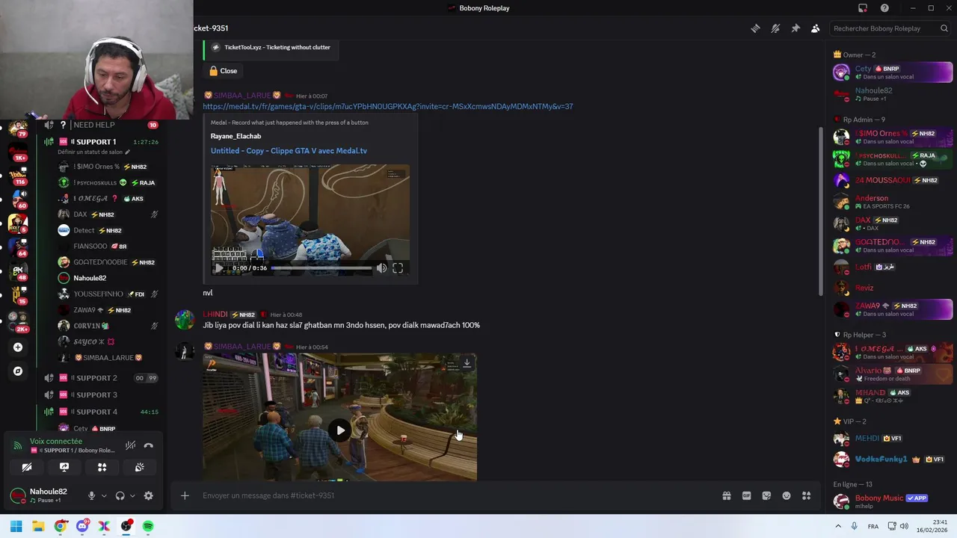Open the emoji picker

(787, 495)
